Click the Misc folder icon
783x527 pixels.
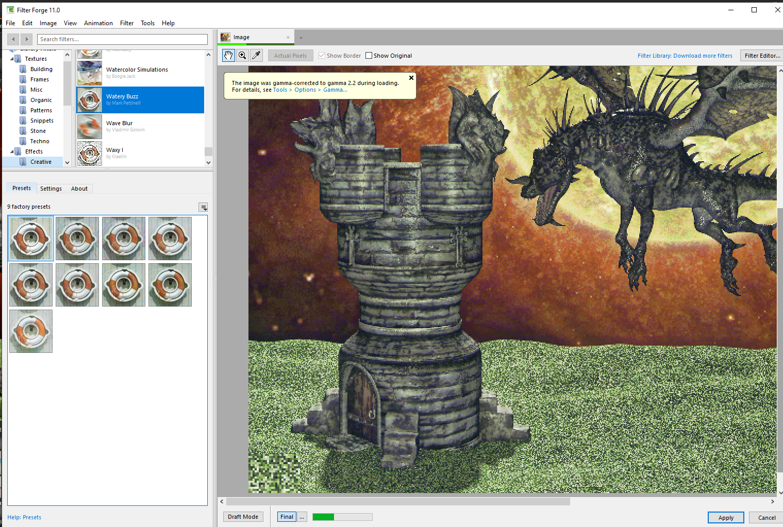pyautogui.click(x=23, y=90)
